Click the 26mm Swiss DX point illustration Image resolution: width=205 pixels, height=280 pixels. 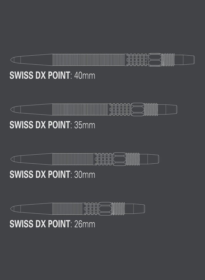click(78, 208)
